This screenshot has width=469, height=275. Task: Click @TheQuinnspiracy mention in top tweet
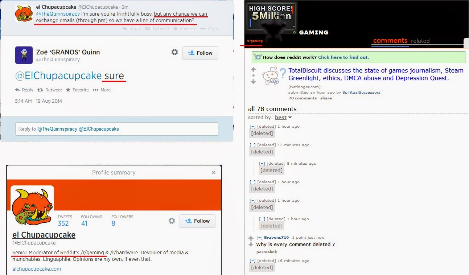point(58,14)
